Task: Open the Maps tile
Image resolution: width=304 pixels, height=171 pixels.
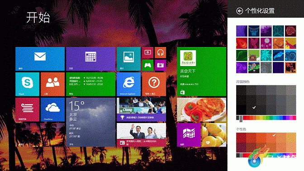Action: click(189, 135)
